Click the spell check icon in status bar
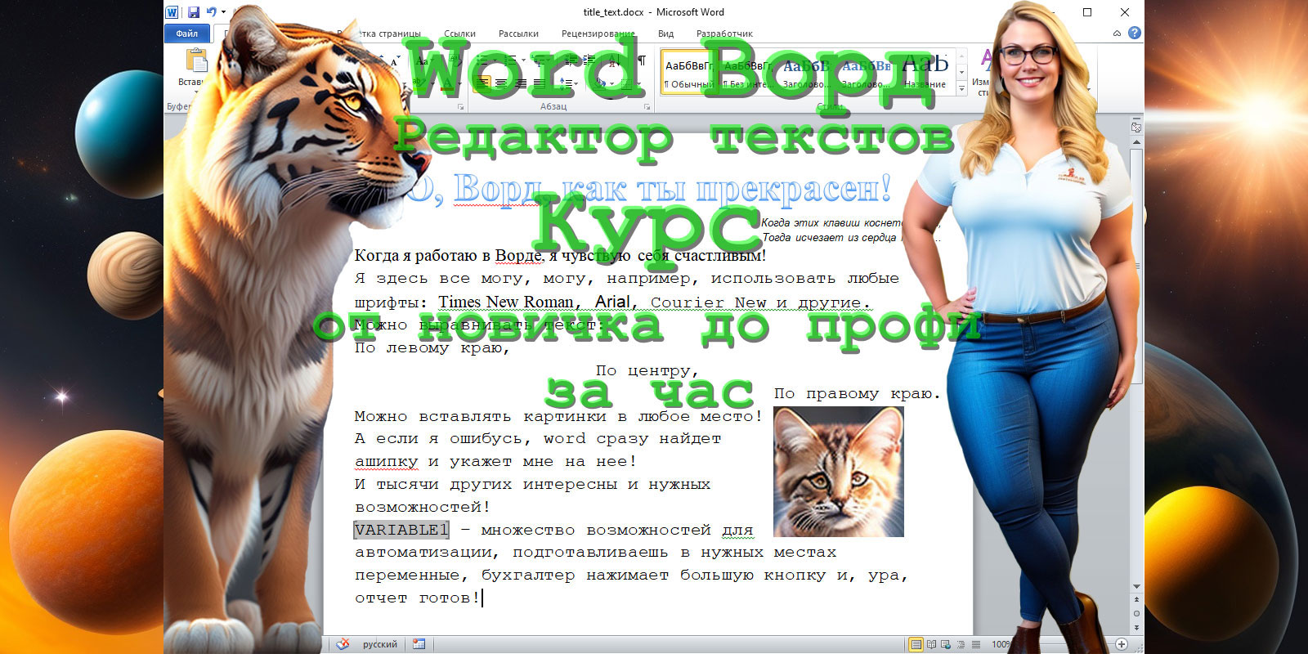1308x654 pixels. pyautogui.click(x=343, y=644)
